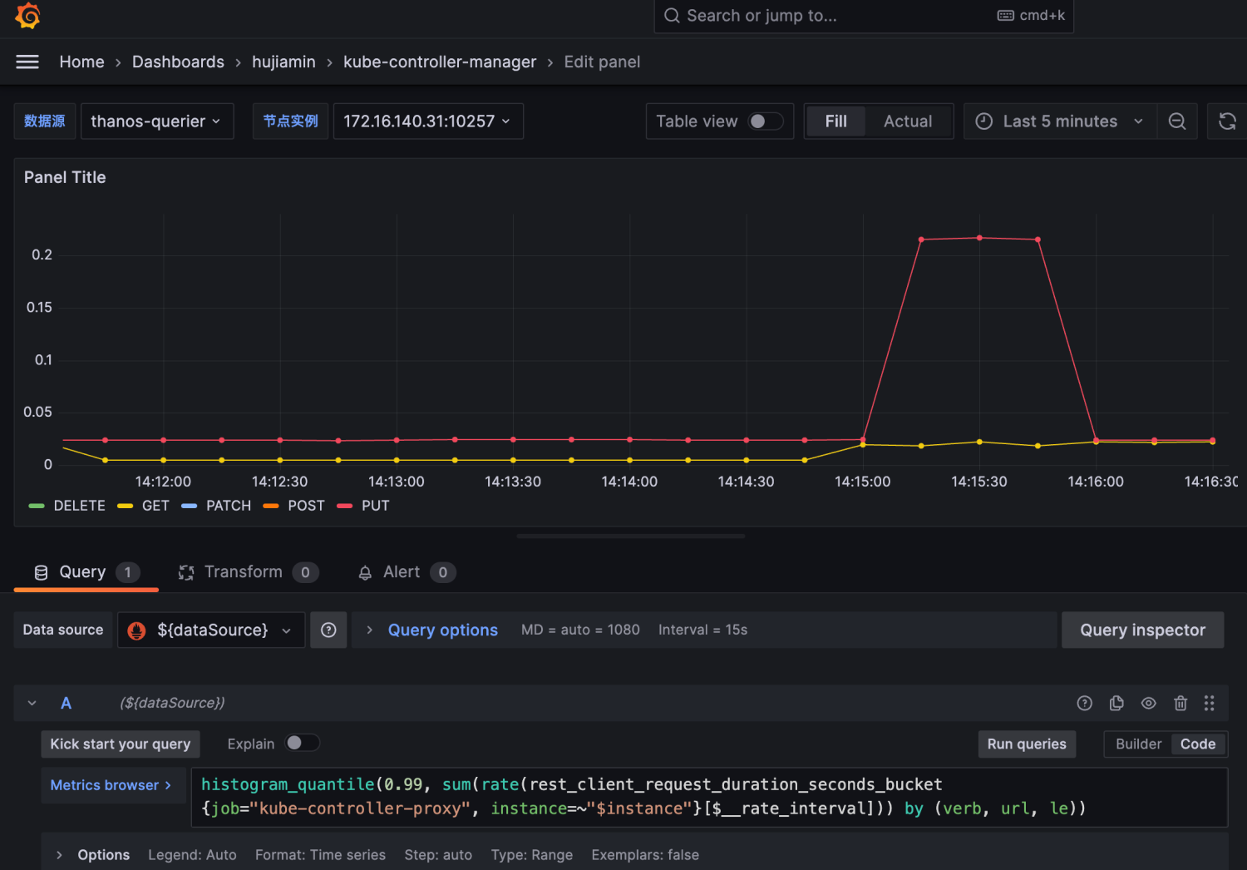Expand the Query options section
Viewport: 1247px width, 870px height.
442,630
